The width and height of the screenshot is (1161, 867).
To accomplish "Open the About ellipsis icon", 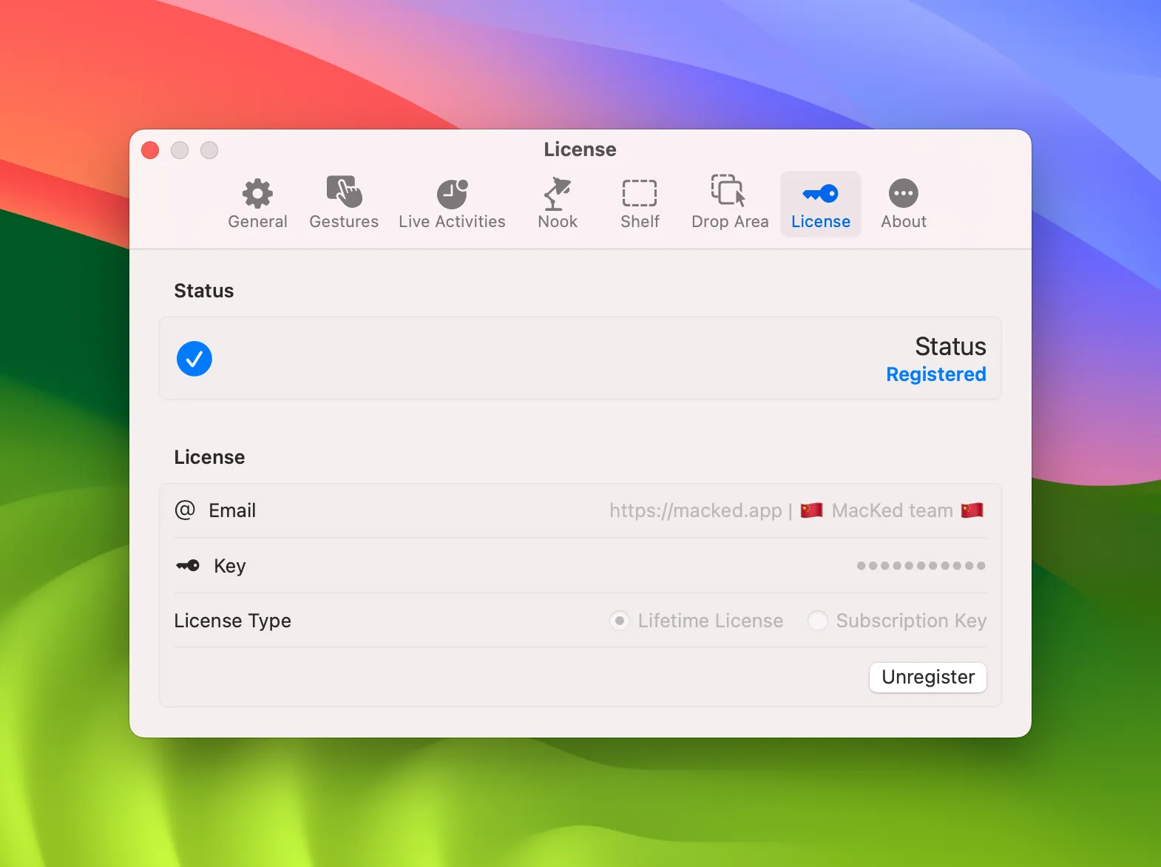I will coord(903,194).
